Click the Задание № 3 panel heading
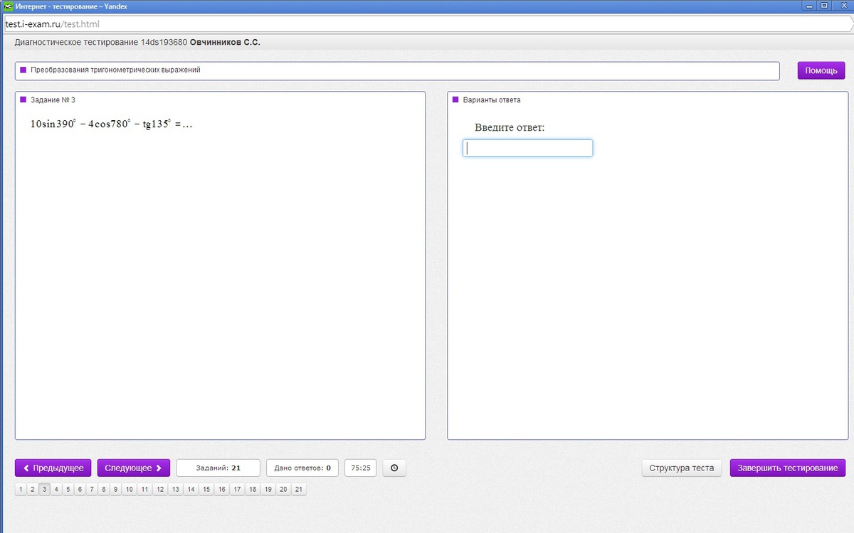854x533 pixels. (53, 100)
